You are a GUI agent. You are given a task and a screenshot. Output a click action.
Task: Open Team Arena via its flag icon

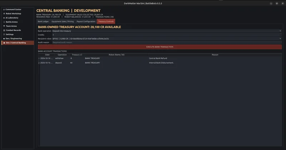pyautogui.click(x=4, y=26)
